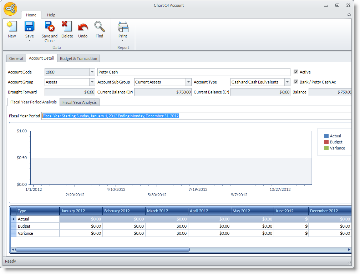Viewport: 360px width, 274px height.
Task: Expand the Account Code dropdown
Action: tap(92, 72)
